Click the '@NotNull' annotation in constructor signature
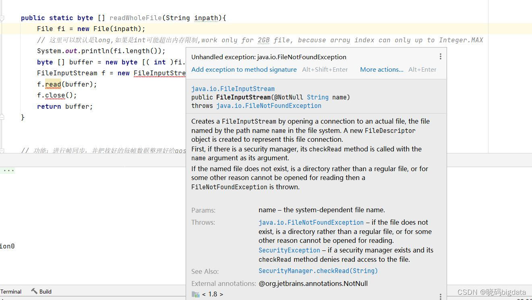This screenshot has height=300, width=532. (x=288, y=97)
